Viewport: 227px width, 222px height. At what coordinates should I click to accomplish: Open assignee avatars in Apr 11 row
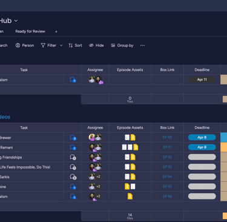(x=96, y=79)
